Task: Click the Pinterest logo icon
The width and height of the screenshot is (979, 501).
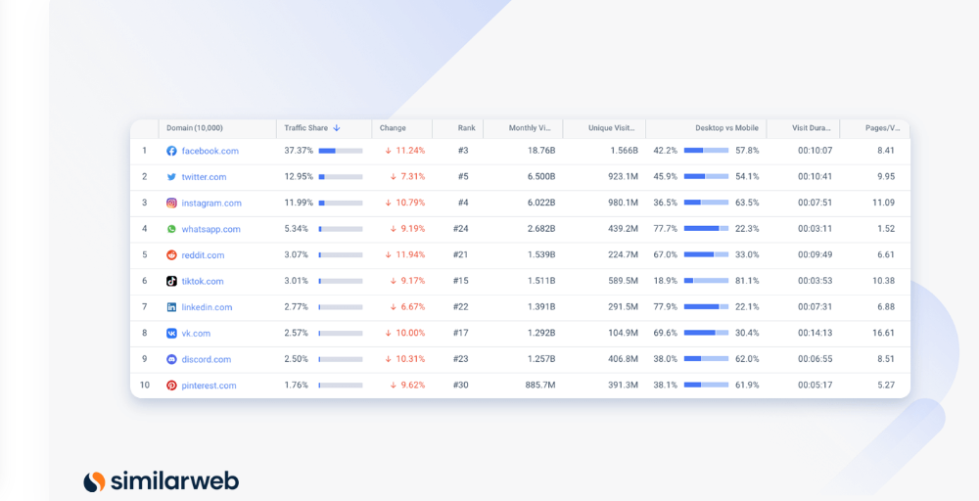Action: (171, 386)
